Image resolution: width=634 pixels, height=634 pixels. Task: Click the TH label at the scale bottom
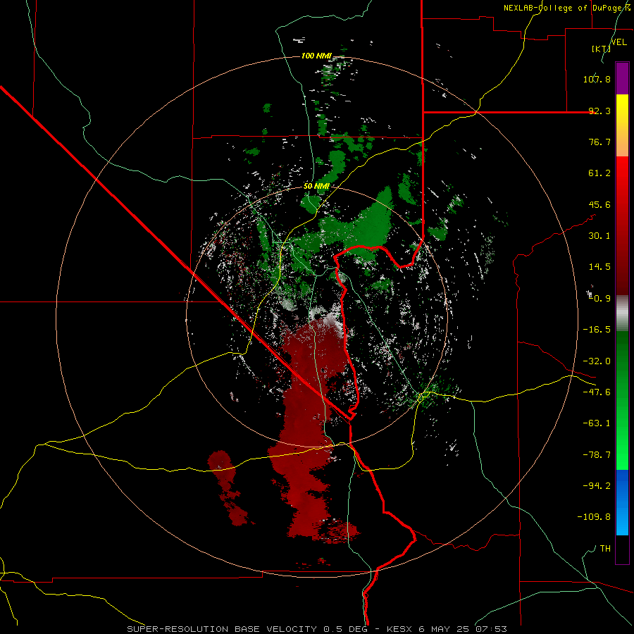coord(605,548)
